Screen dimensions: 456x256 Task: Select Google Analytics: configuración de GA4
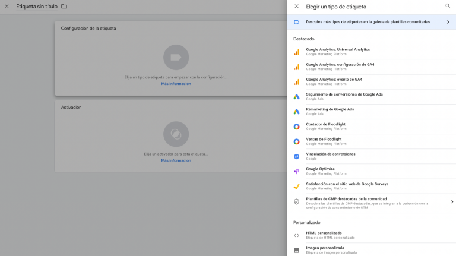point(371,67)
